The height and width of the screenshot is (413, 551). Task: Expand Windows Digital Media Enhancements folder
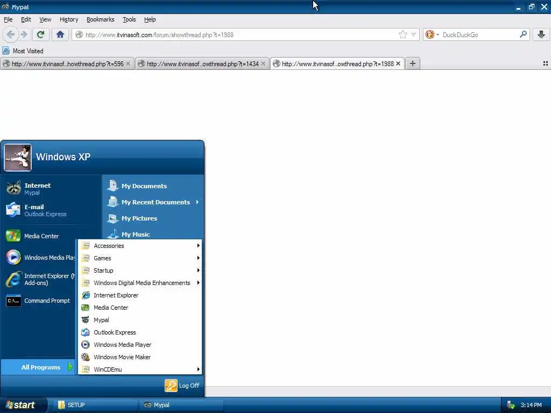coord(140,283)
